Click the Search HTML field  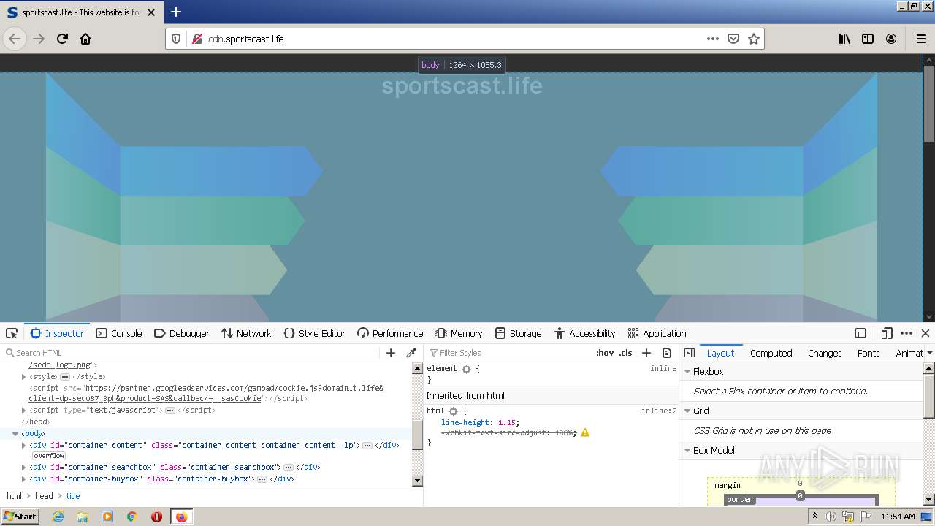pyautogui.click(x=194, y=353)
